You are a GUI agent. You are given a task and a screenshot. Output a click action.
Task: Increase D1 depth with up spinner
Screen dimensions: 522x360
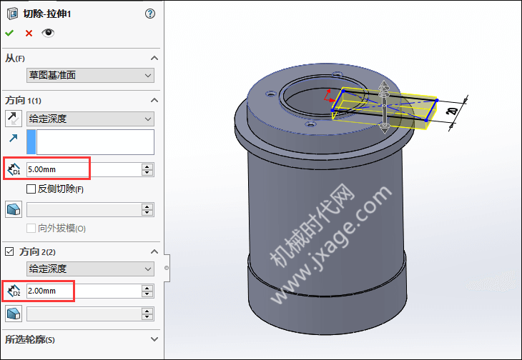point(147,166)
